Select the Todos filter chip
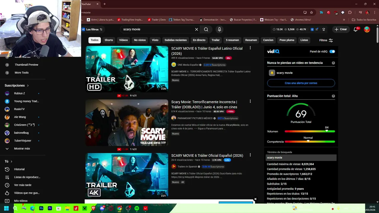 [94, 40]
